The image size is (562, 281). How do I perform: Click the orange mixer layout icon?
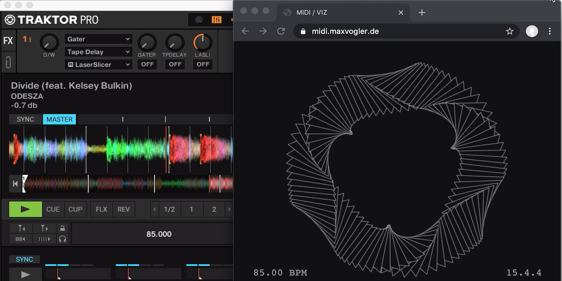tap(216, 20)
